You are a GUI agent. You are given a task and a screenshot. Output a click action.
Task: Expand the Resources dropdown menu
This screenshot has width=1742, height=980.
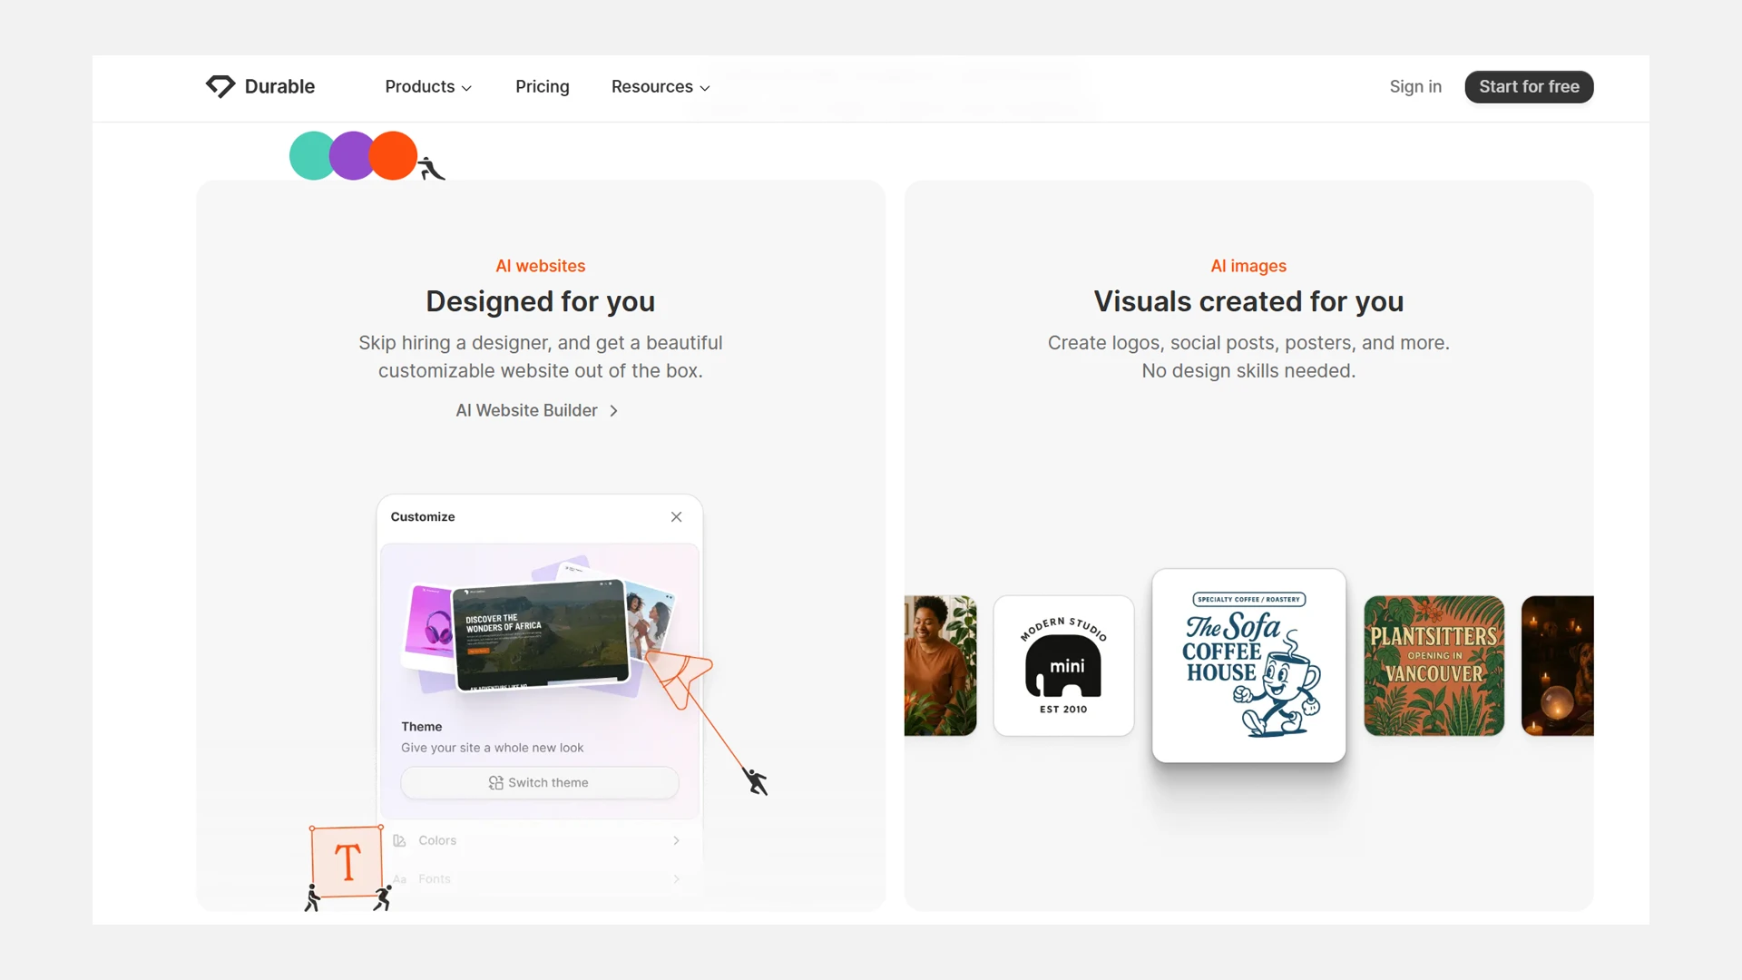point(660,86)
